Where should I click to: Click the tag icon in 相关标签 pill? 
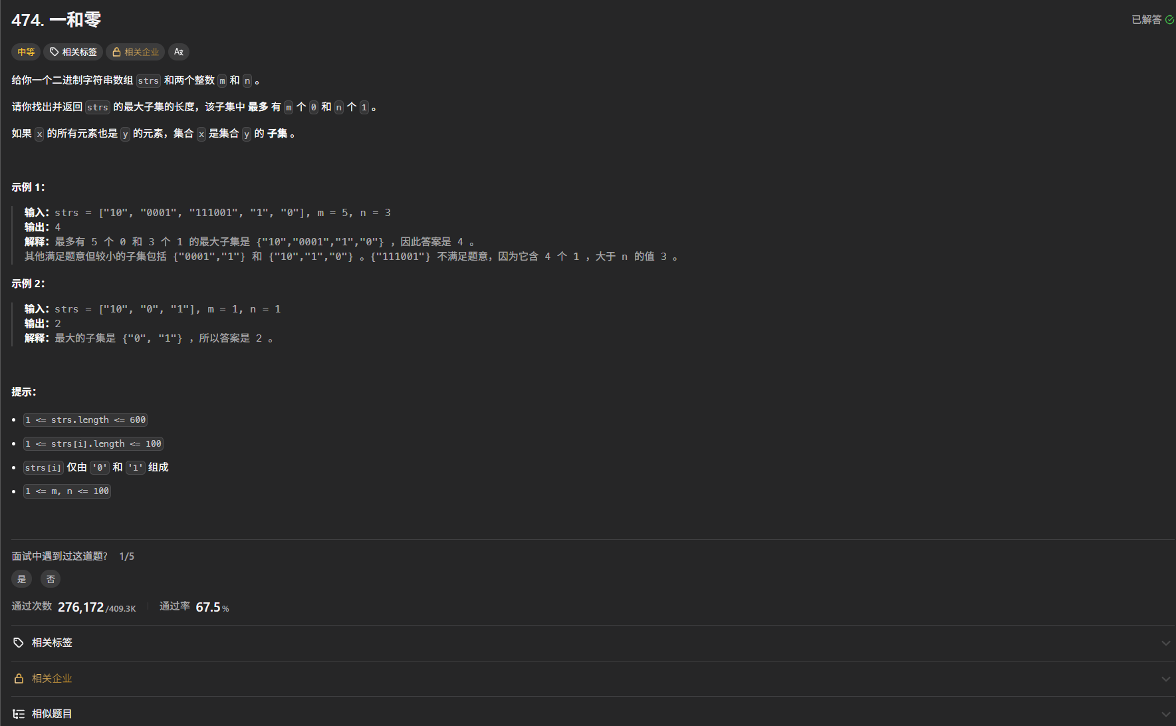pyautogui.click(x=55, y=52)
